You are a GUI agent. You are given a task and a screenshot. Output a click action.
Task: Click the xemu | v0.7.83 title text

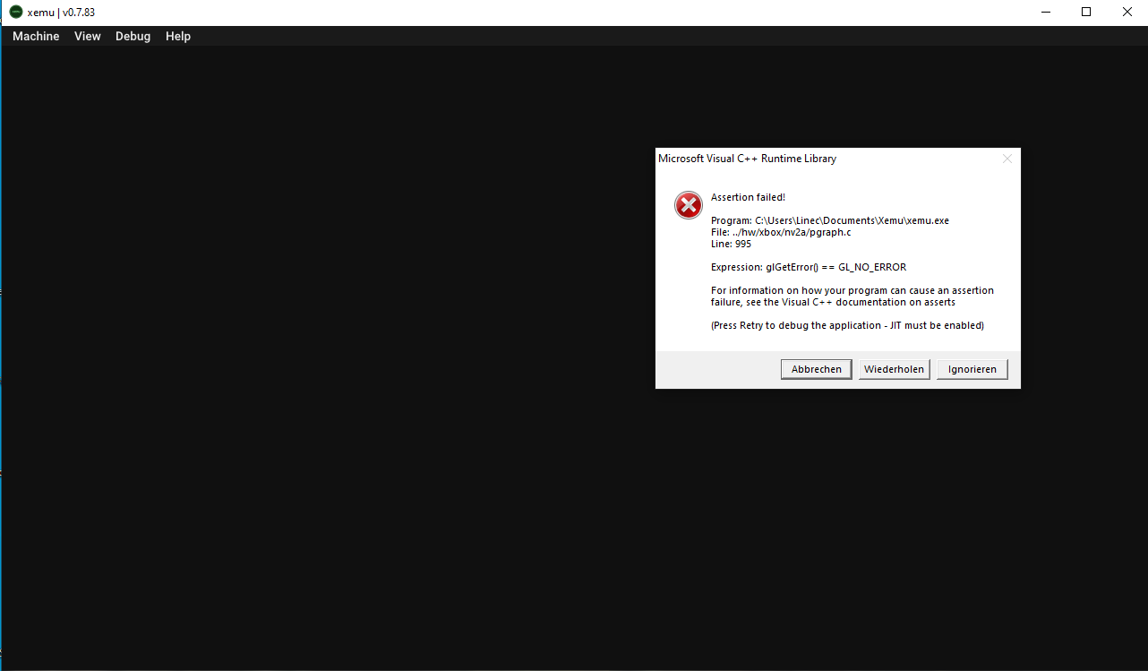click(59, 13)
